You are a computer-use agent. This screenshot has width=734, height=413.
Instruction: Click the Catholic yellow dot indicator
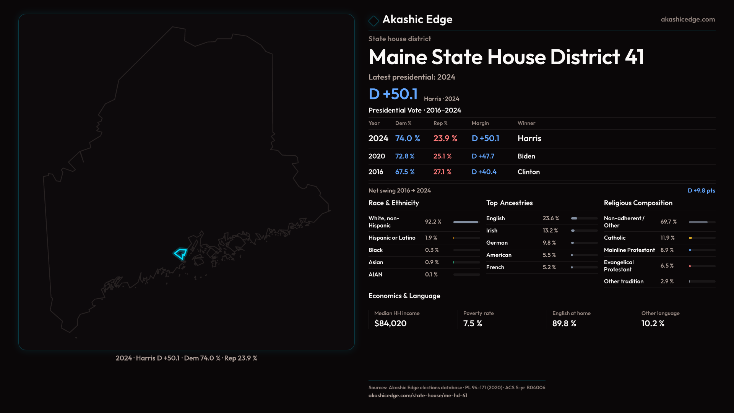pyautogui.click(x=690, y=238)
